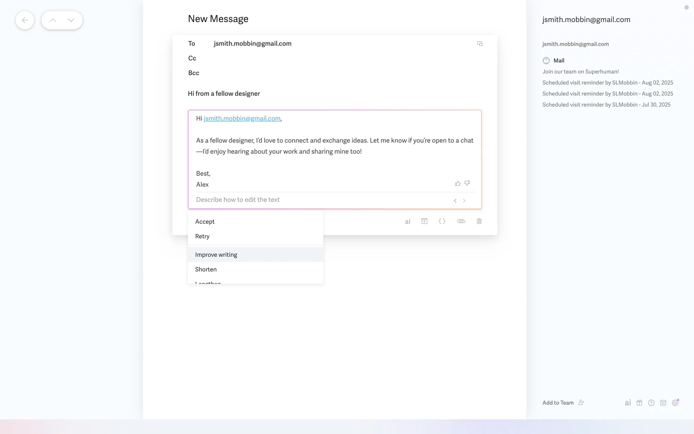Choose Shorten option
Image resolution: width=694 pixels, height=434 pixels.
206,269
